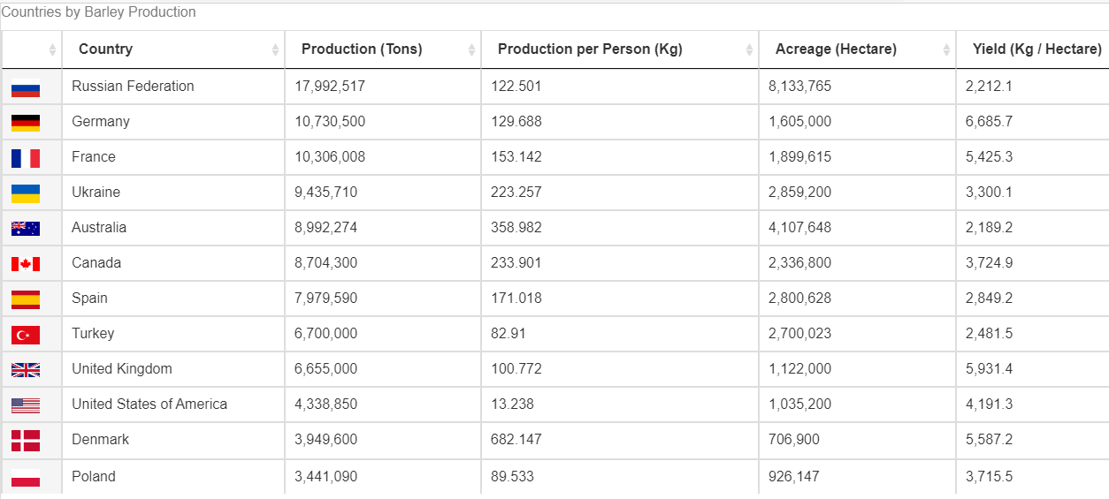The image size is (1109, 499).
Task: Click the Yield (Kg / Hectare) header
Action: [x=1036, y=49]
